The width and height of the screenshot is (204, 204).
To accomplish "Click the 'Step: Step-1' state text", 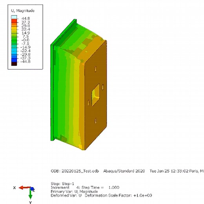I will coord(62,184).
